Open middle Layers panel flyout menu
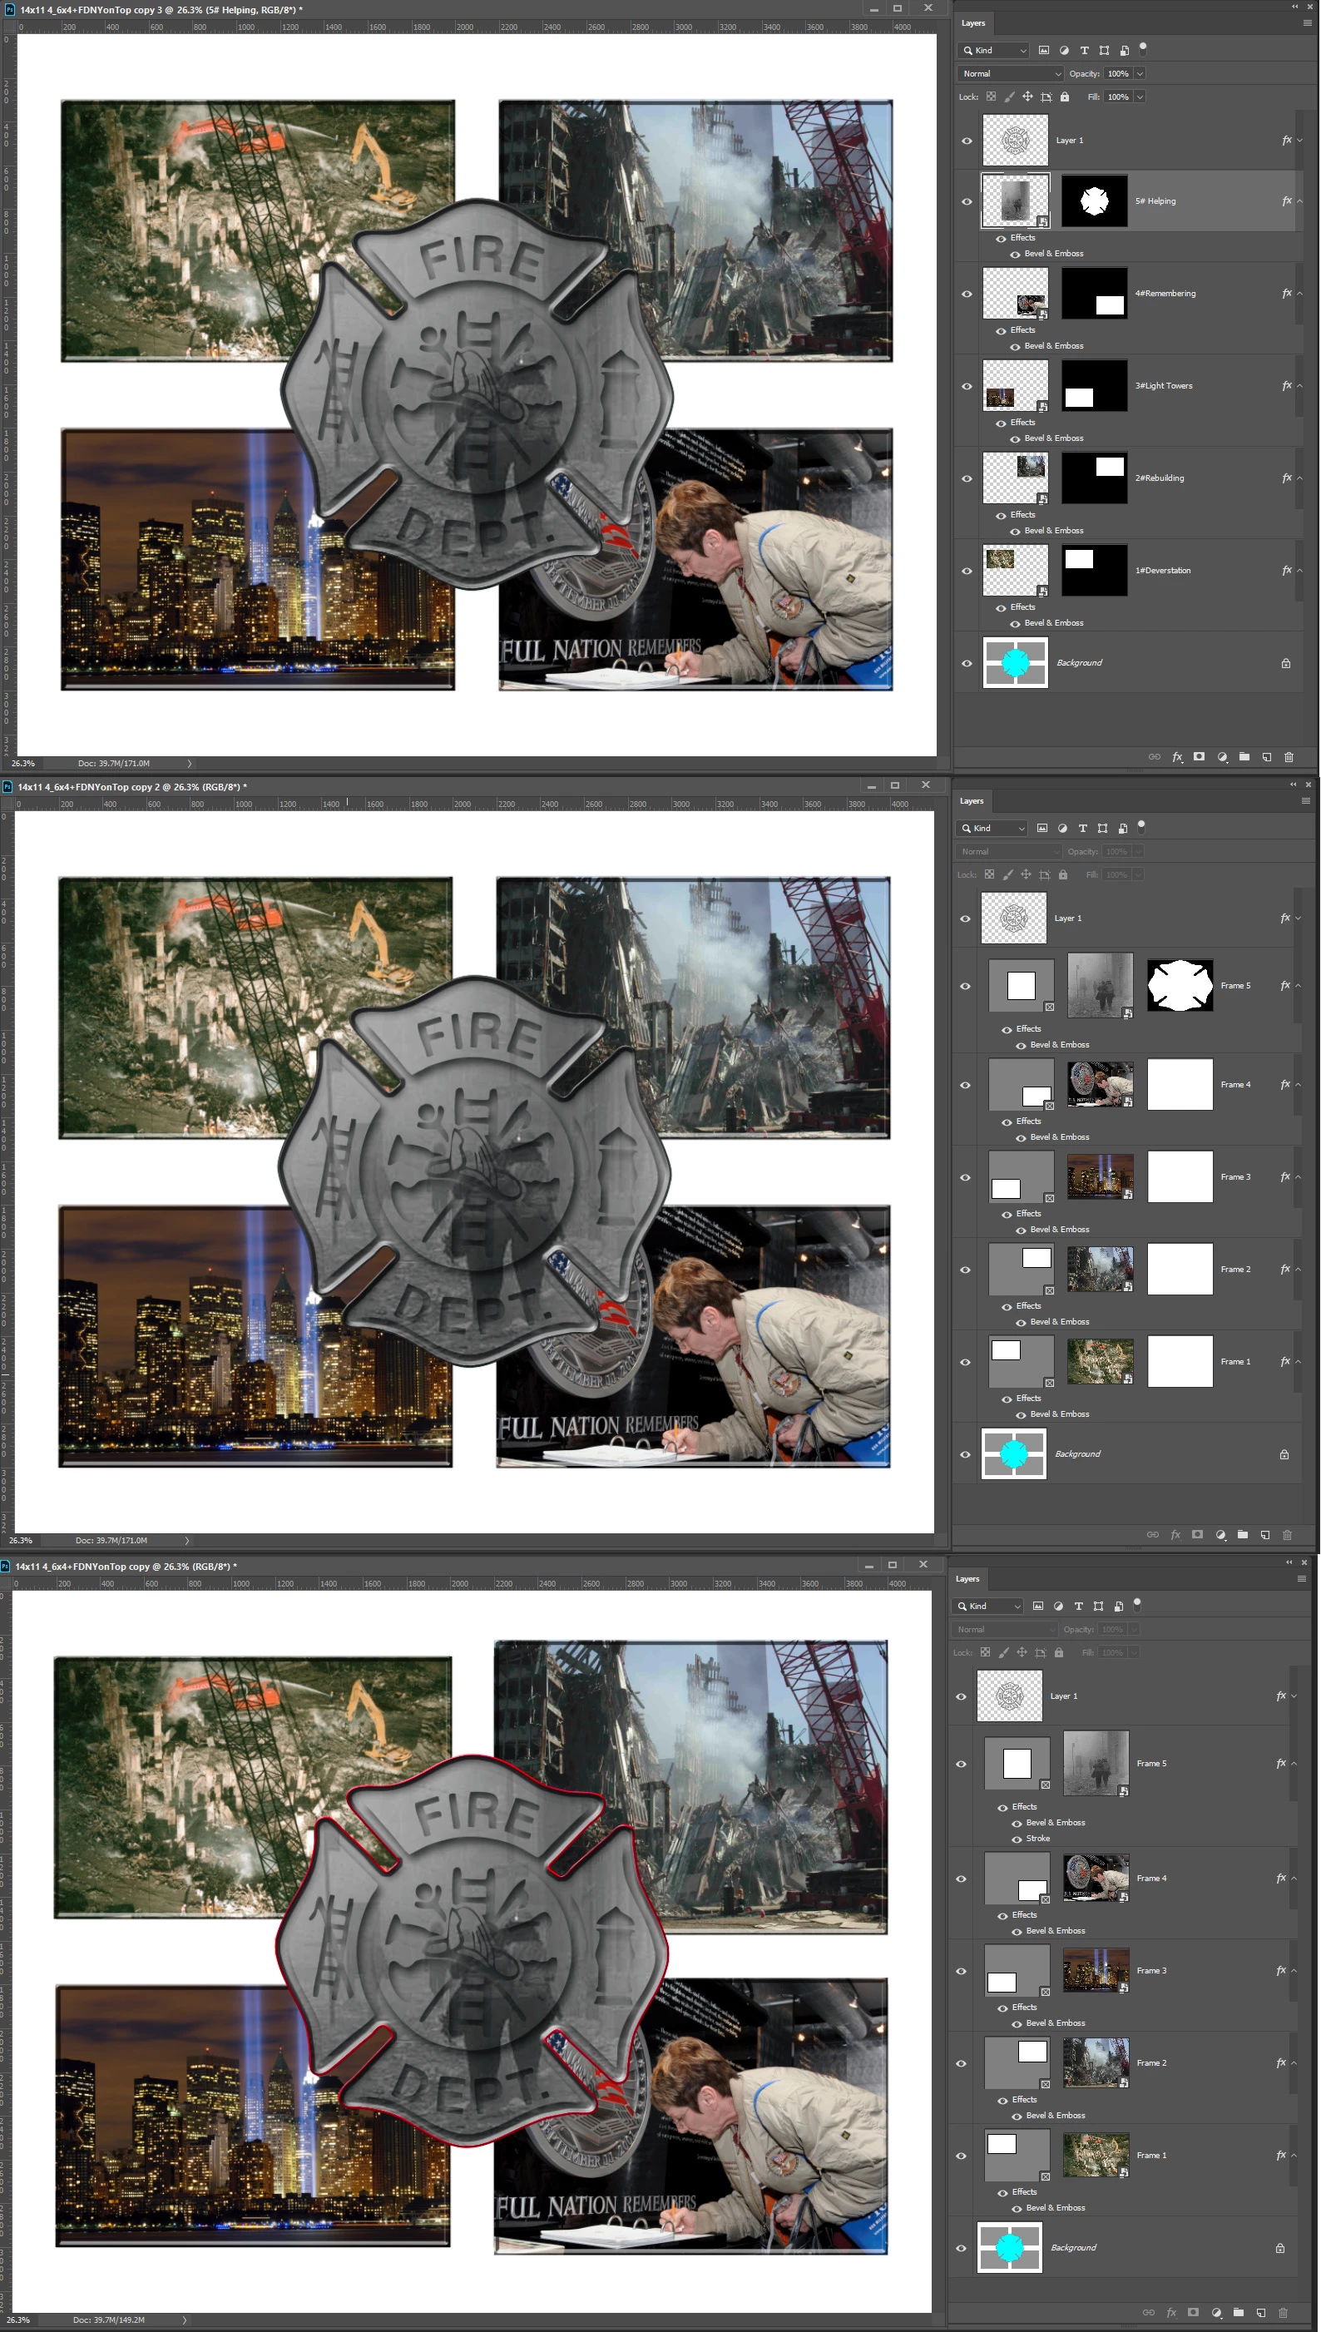The width and height of the screenshot is (1321, 2332). click(1305, 801)
